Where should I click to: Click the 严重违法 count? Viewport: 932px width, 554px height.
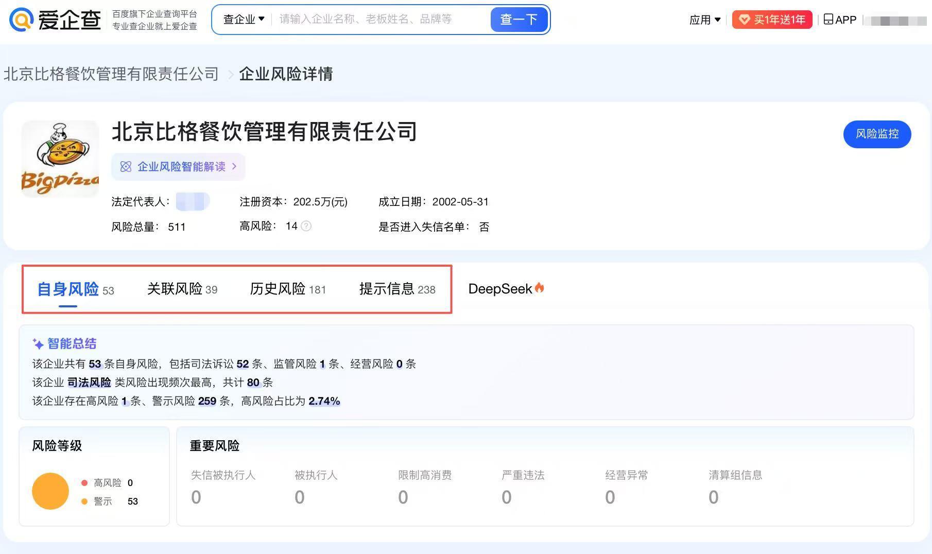507,497
